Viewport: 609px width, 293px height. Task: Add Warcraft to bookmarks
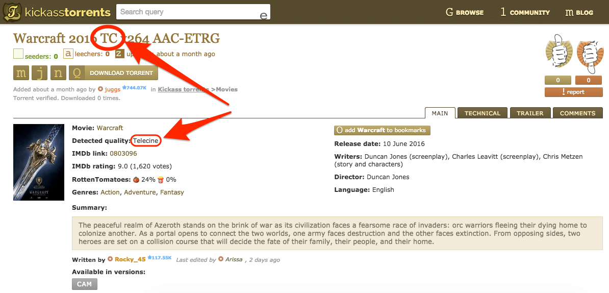coord(382,130)
